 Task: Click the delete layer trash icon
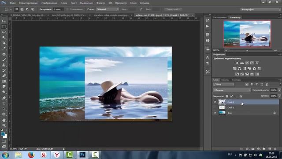[275, 149]
